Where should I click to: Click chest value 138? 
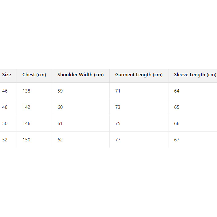point(26,91)
